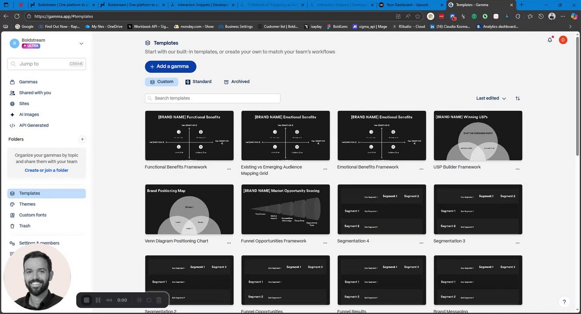The height and width of the screenshot is (314, 581).
Task: Click the Jump to search box
Action: (x=47, y=64)
